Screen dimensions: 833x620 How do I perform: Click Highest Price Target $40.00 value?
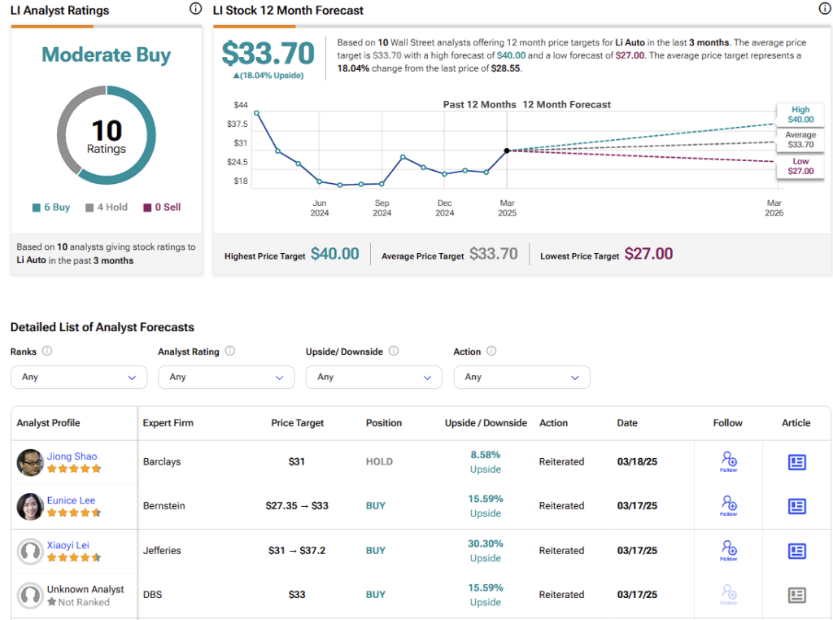(x=334, y=253)
